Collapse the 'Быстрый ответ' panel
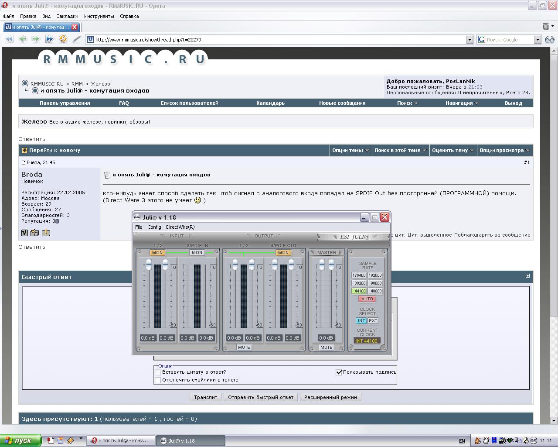 pyautogui.click(x=527, y=276)
